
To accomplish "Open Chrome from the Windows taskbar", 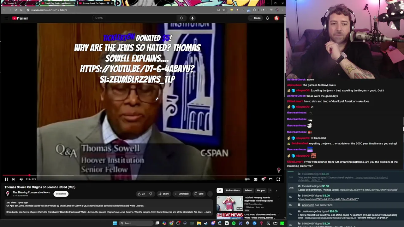I will (171, 223).
